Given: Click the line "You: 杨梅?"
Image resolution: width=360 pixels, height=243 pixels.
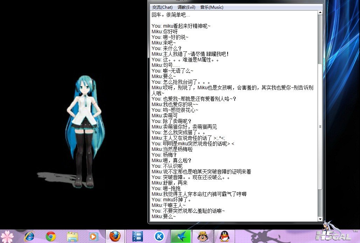Looking at the screenshot, I should tap(164, 155).
